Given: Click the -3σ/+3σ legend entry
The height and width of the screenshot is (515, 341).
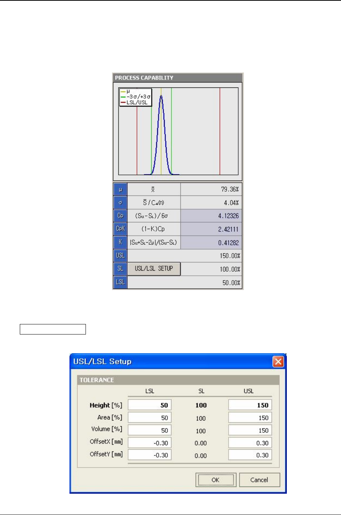Looking at the screenshot, I should point(136,96).
